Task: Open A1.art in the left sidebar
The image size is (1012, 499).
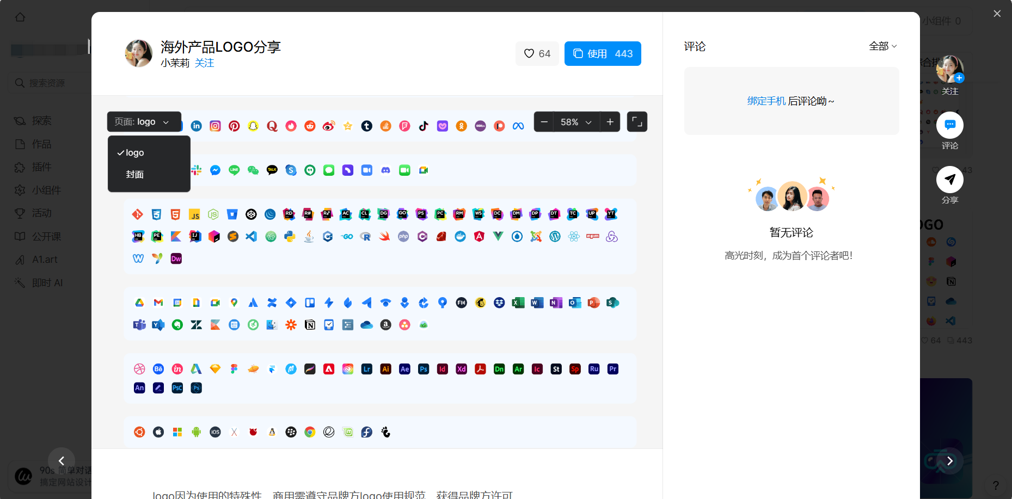Action: click(36, 260)
